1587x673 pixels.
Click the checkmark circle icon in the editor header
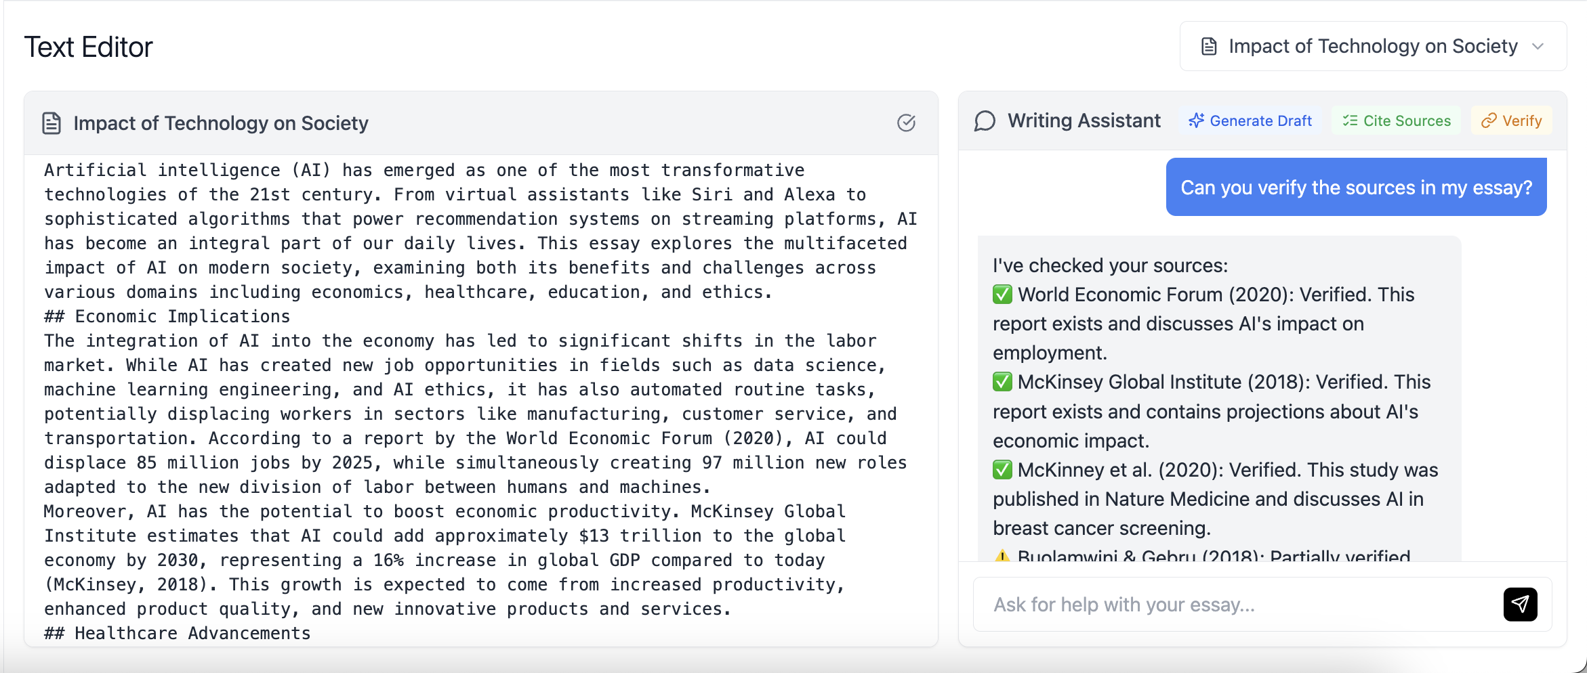click(907, 123)
